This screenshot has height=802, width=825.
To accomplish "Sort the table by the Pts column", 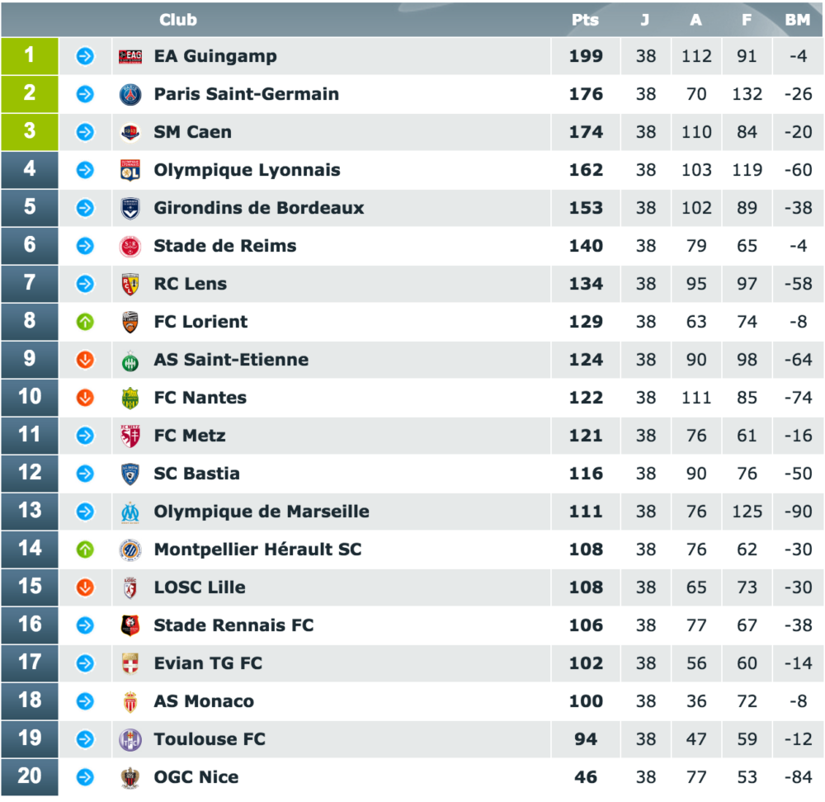I will 585,20.
